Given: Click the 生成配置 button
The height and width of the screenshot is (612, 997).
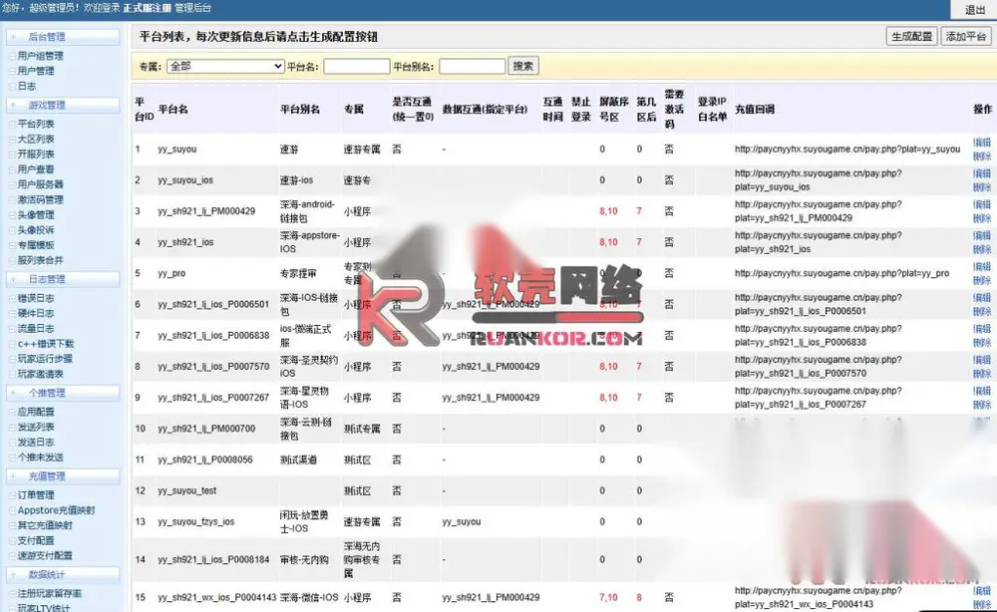Looking at the screenshot, I should point(911,37).
